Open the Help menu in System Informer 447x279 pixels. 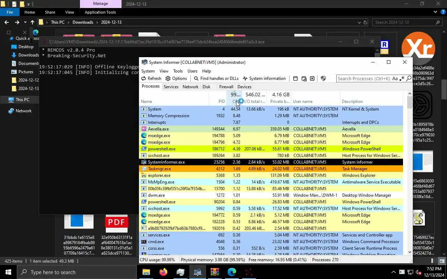tap(206, 71)
